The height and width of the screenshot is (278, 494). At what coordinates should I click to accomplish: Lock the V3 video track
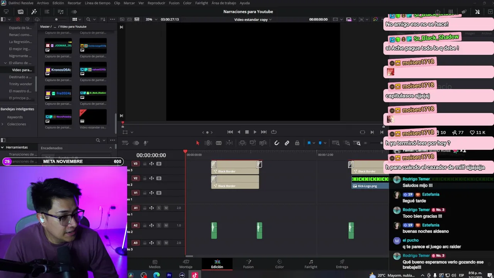pyautogui.click(x=145, y=164)
